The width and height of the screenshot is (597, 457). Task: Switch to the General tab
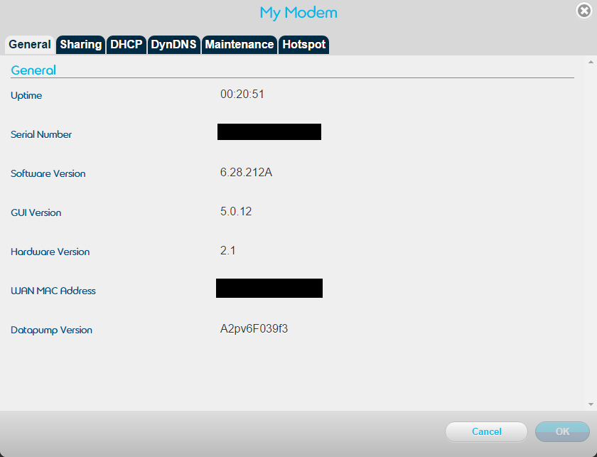click(x=30, y=44)
